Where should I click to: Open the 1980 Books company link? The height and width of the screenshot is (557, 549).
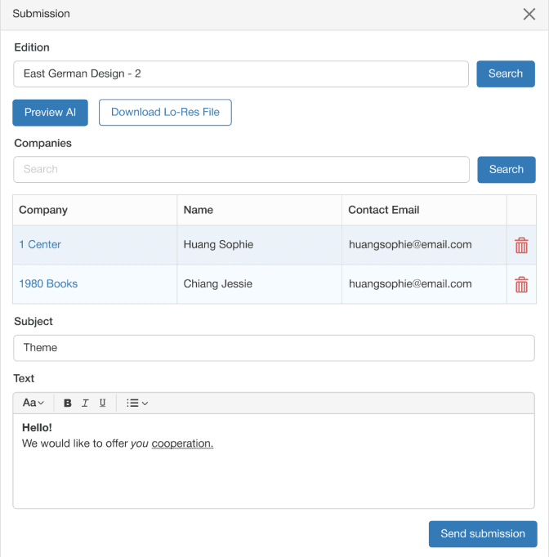(48, 283)
